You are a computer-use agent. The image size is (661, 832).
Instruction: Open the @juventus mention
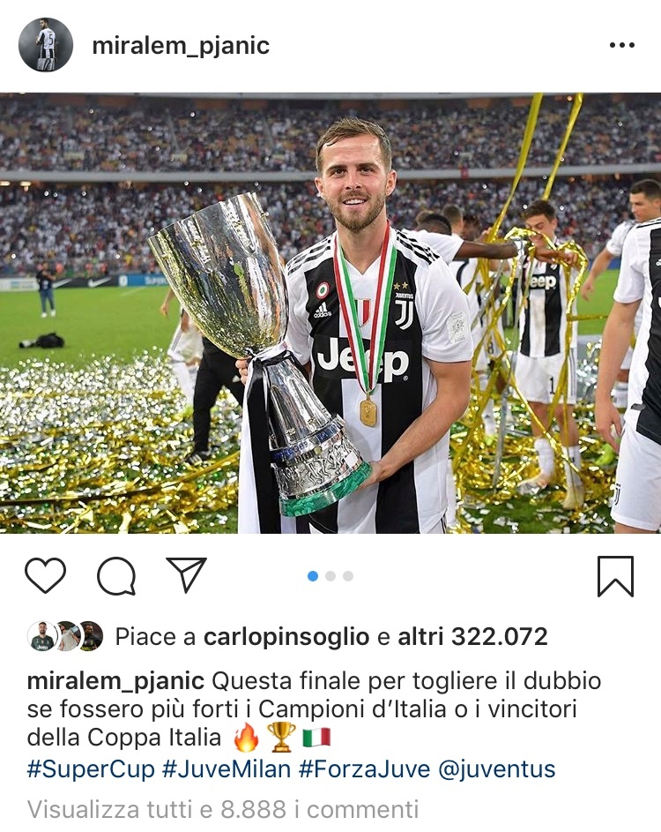point(497,769)
